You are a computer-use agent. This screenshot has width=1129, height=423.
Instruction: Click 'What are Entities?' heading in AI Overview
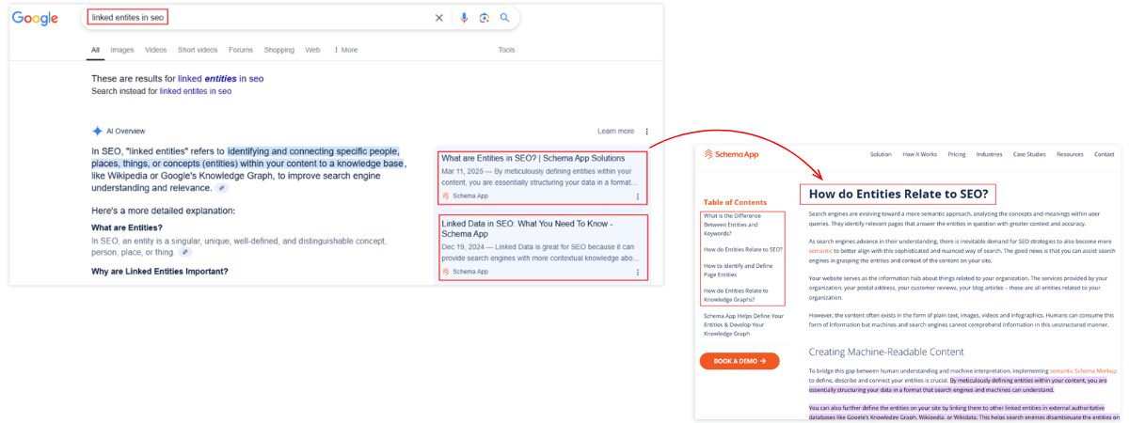127,227
